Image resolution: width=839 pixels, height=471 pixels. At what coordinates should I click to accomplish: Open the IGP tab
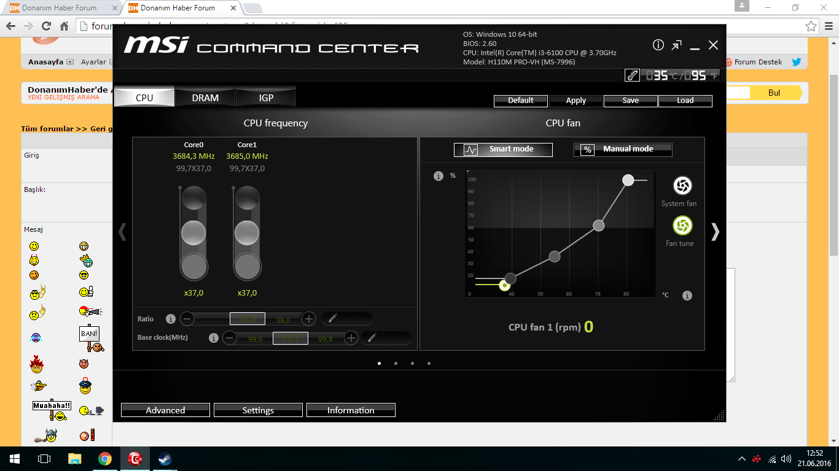[x=266, y=97]
